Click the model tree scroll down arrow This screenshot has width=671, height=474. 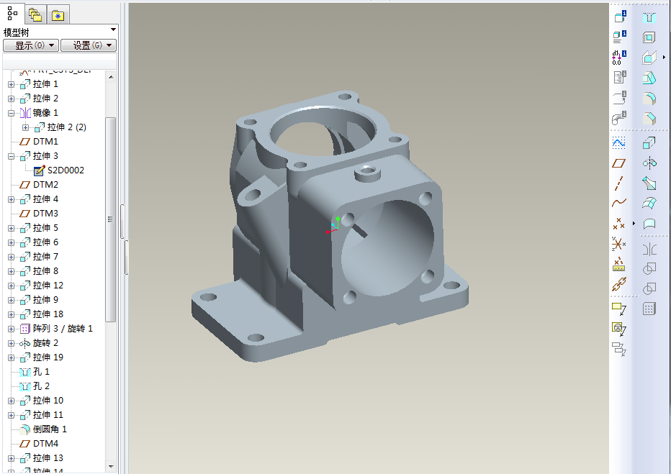pos(111,466)
